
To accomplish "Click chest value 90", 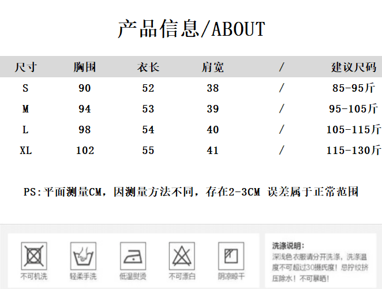I will tap(85, 88).
